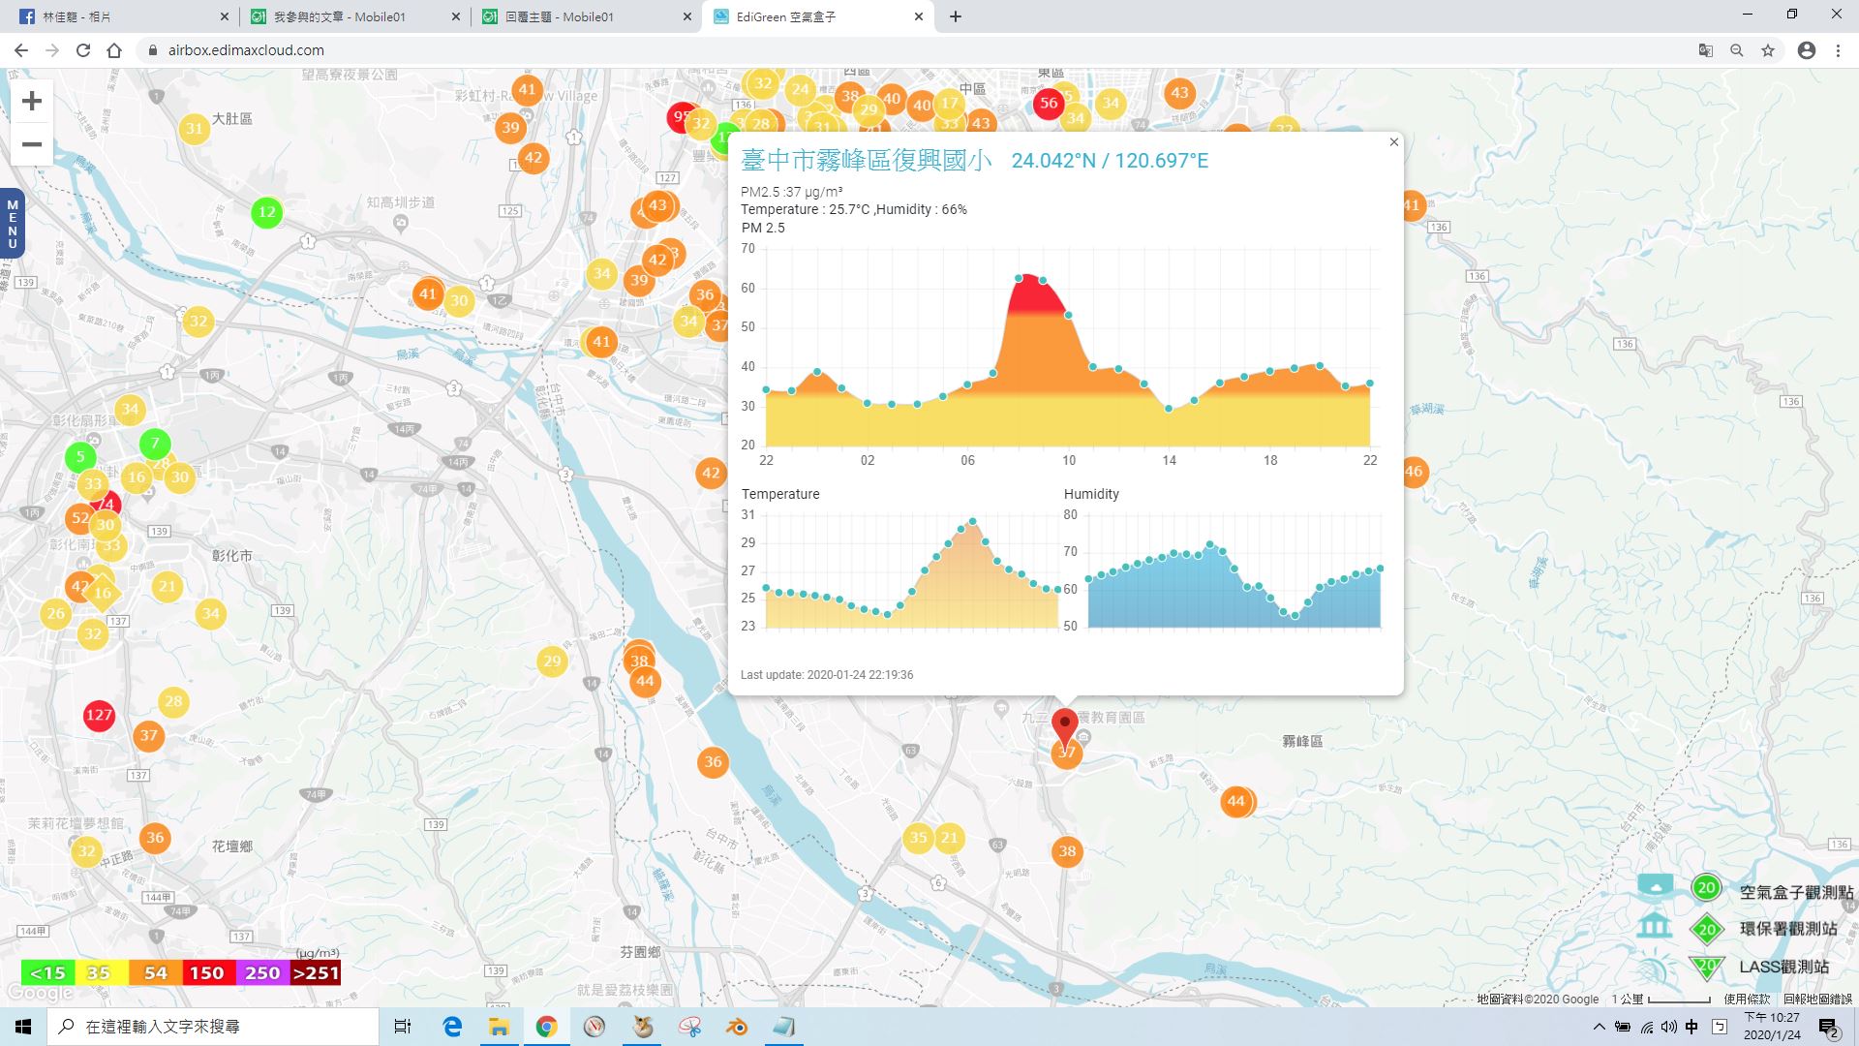Open the taskbar clock and date

(1772, 1027)
